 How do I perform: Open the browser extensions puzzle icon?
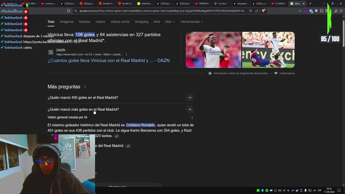click(x=322, y=11)
